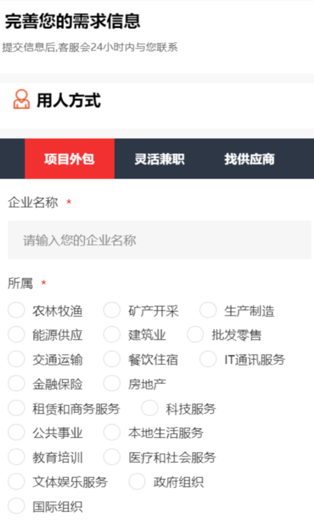The height and width of the screenshot is (524, 314).
Task: Pick 交通运输 as your industry
Action: click(x=15, y=359)
